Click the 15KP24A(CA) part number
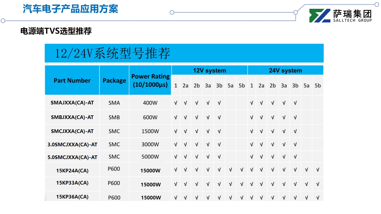This screenshot has width=381, height=214. [x=72, y=171]
